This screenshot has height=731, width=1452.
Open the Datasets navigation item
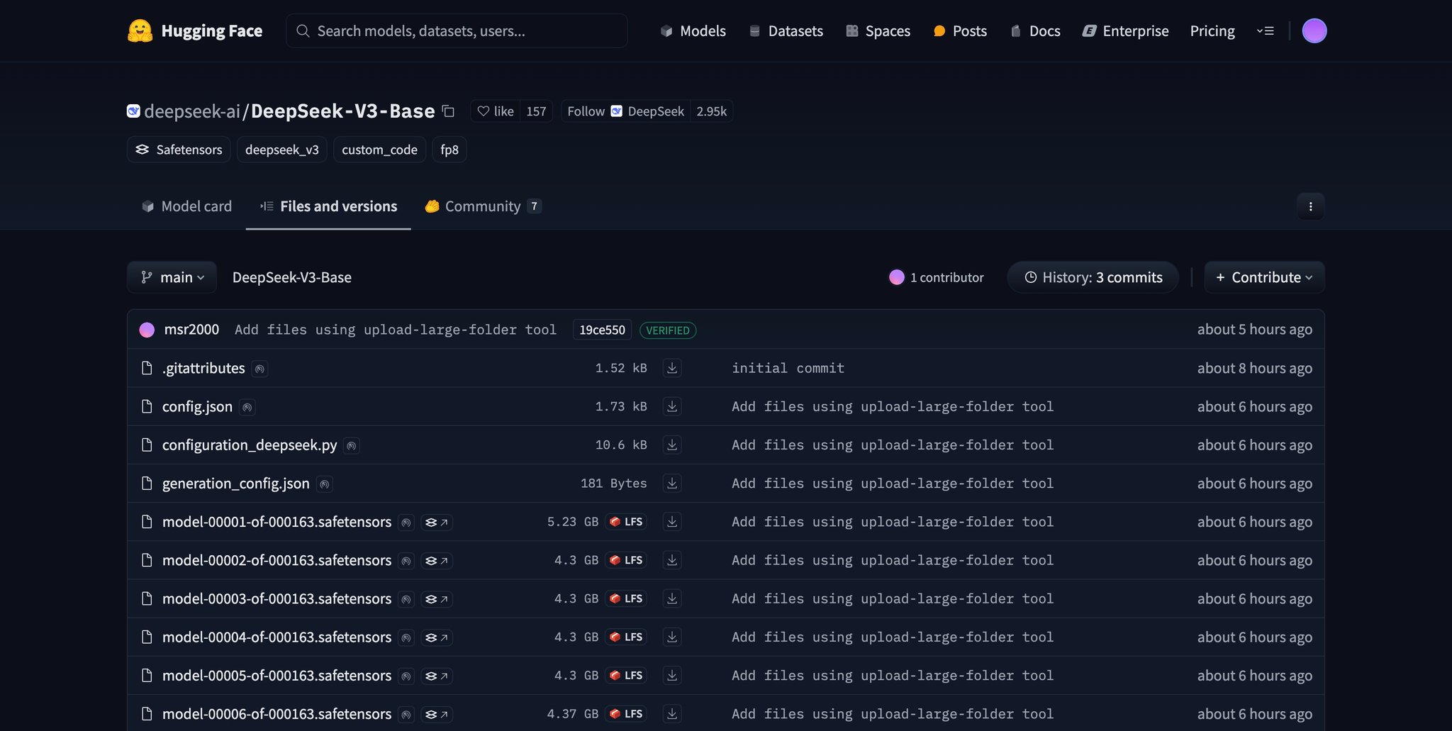[786, 30]
